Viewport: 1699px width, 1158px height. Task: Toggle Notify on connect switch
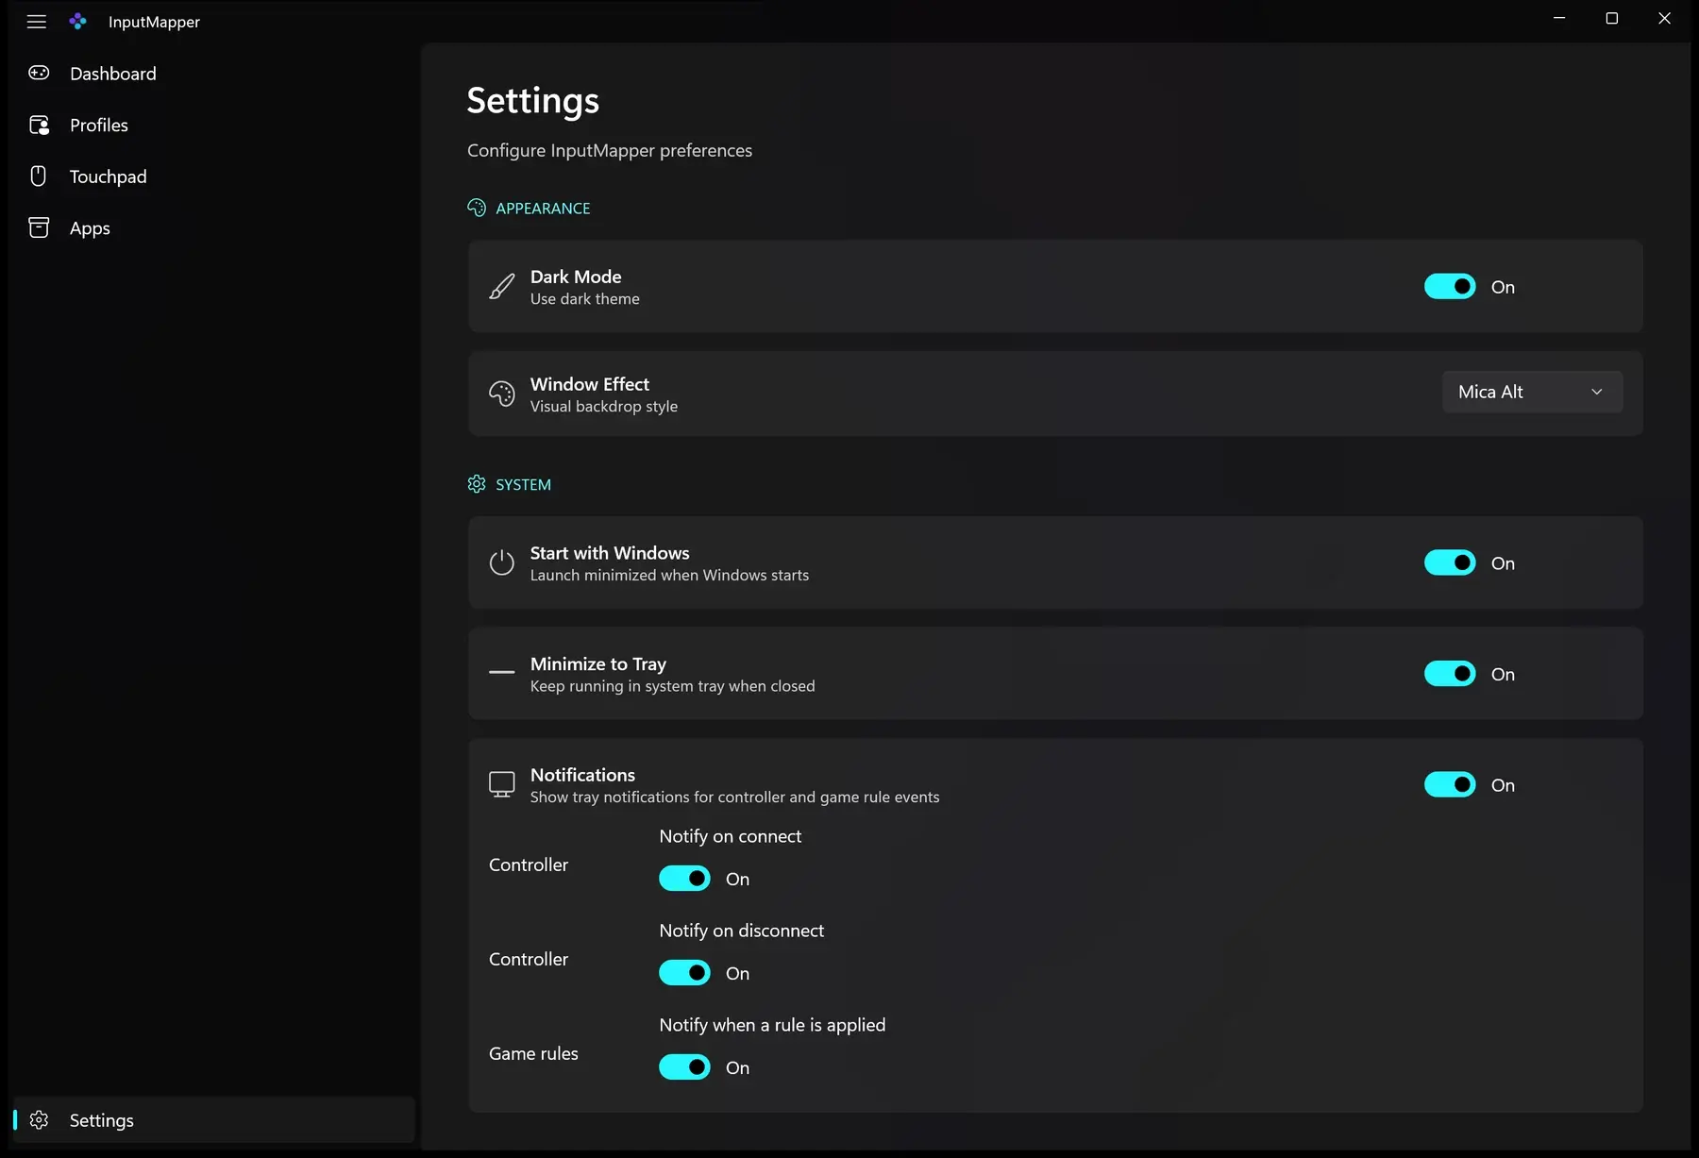point(684,879)
